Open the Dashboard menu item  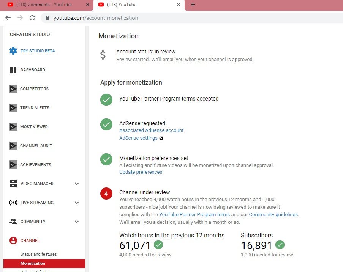coord(33,70)
